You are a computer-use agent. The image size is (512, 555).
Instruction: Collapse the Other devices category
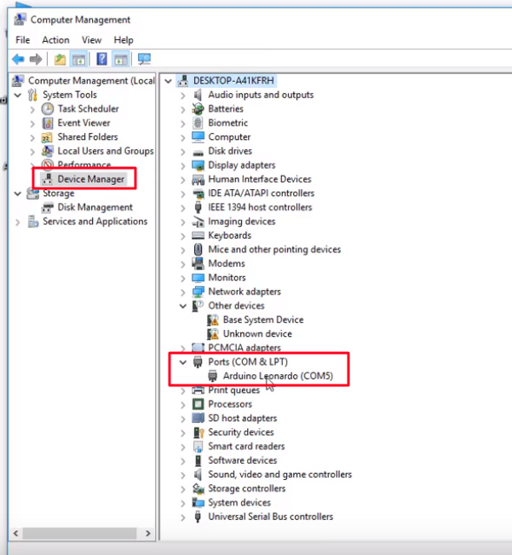[183, 306]
